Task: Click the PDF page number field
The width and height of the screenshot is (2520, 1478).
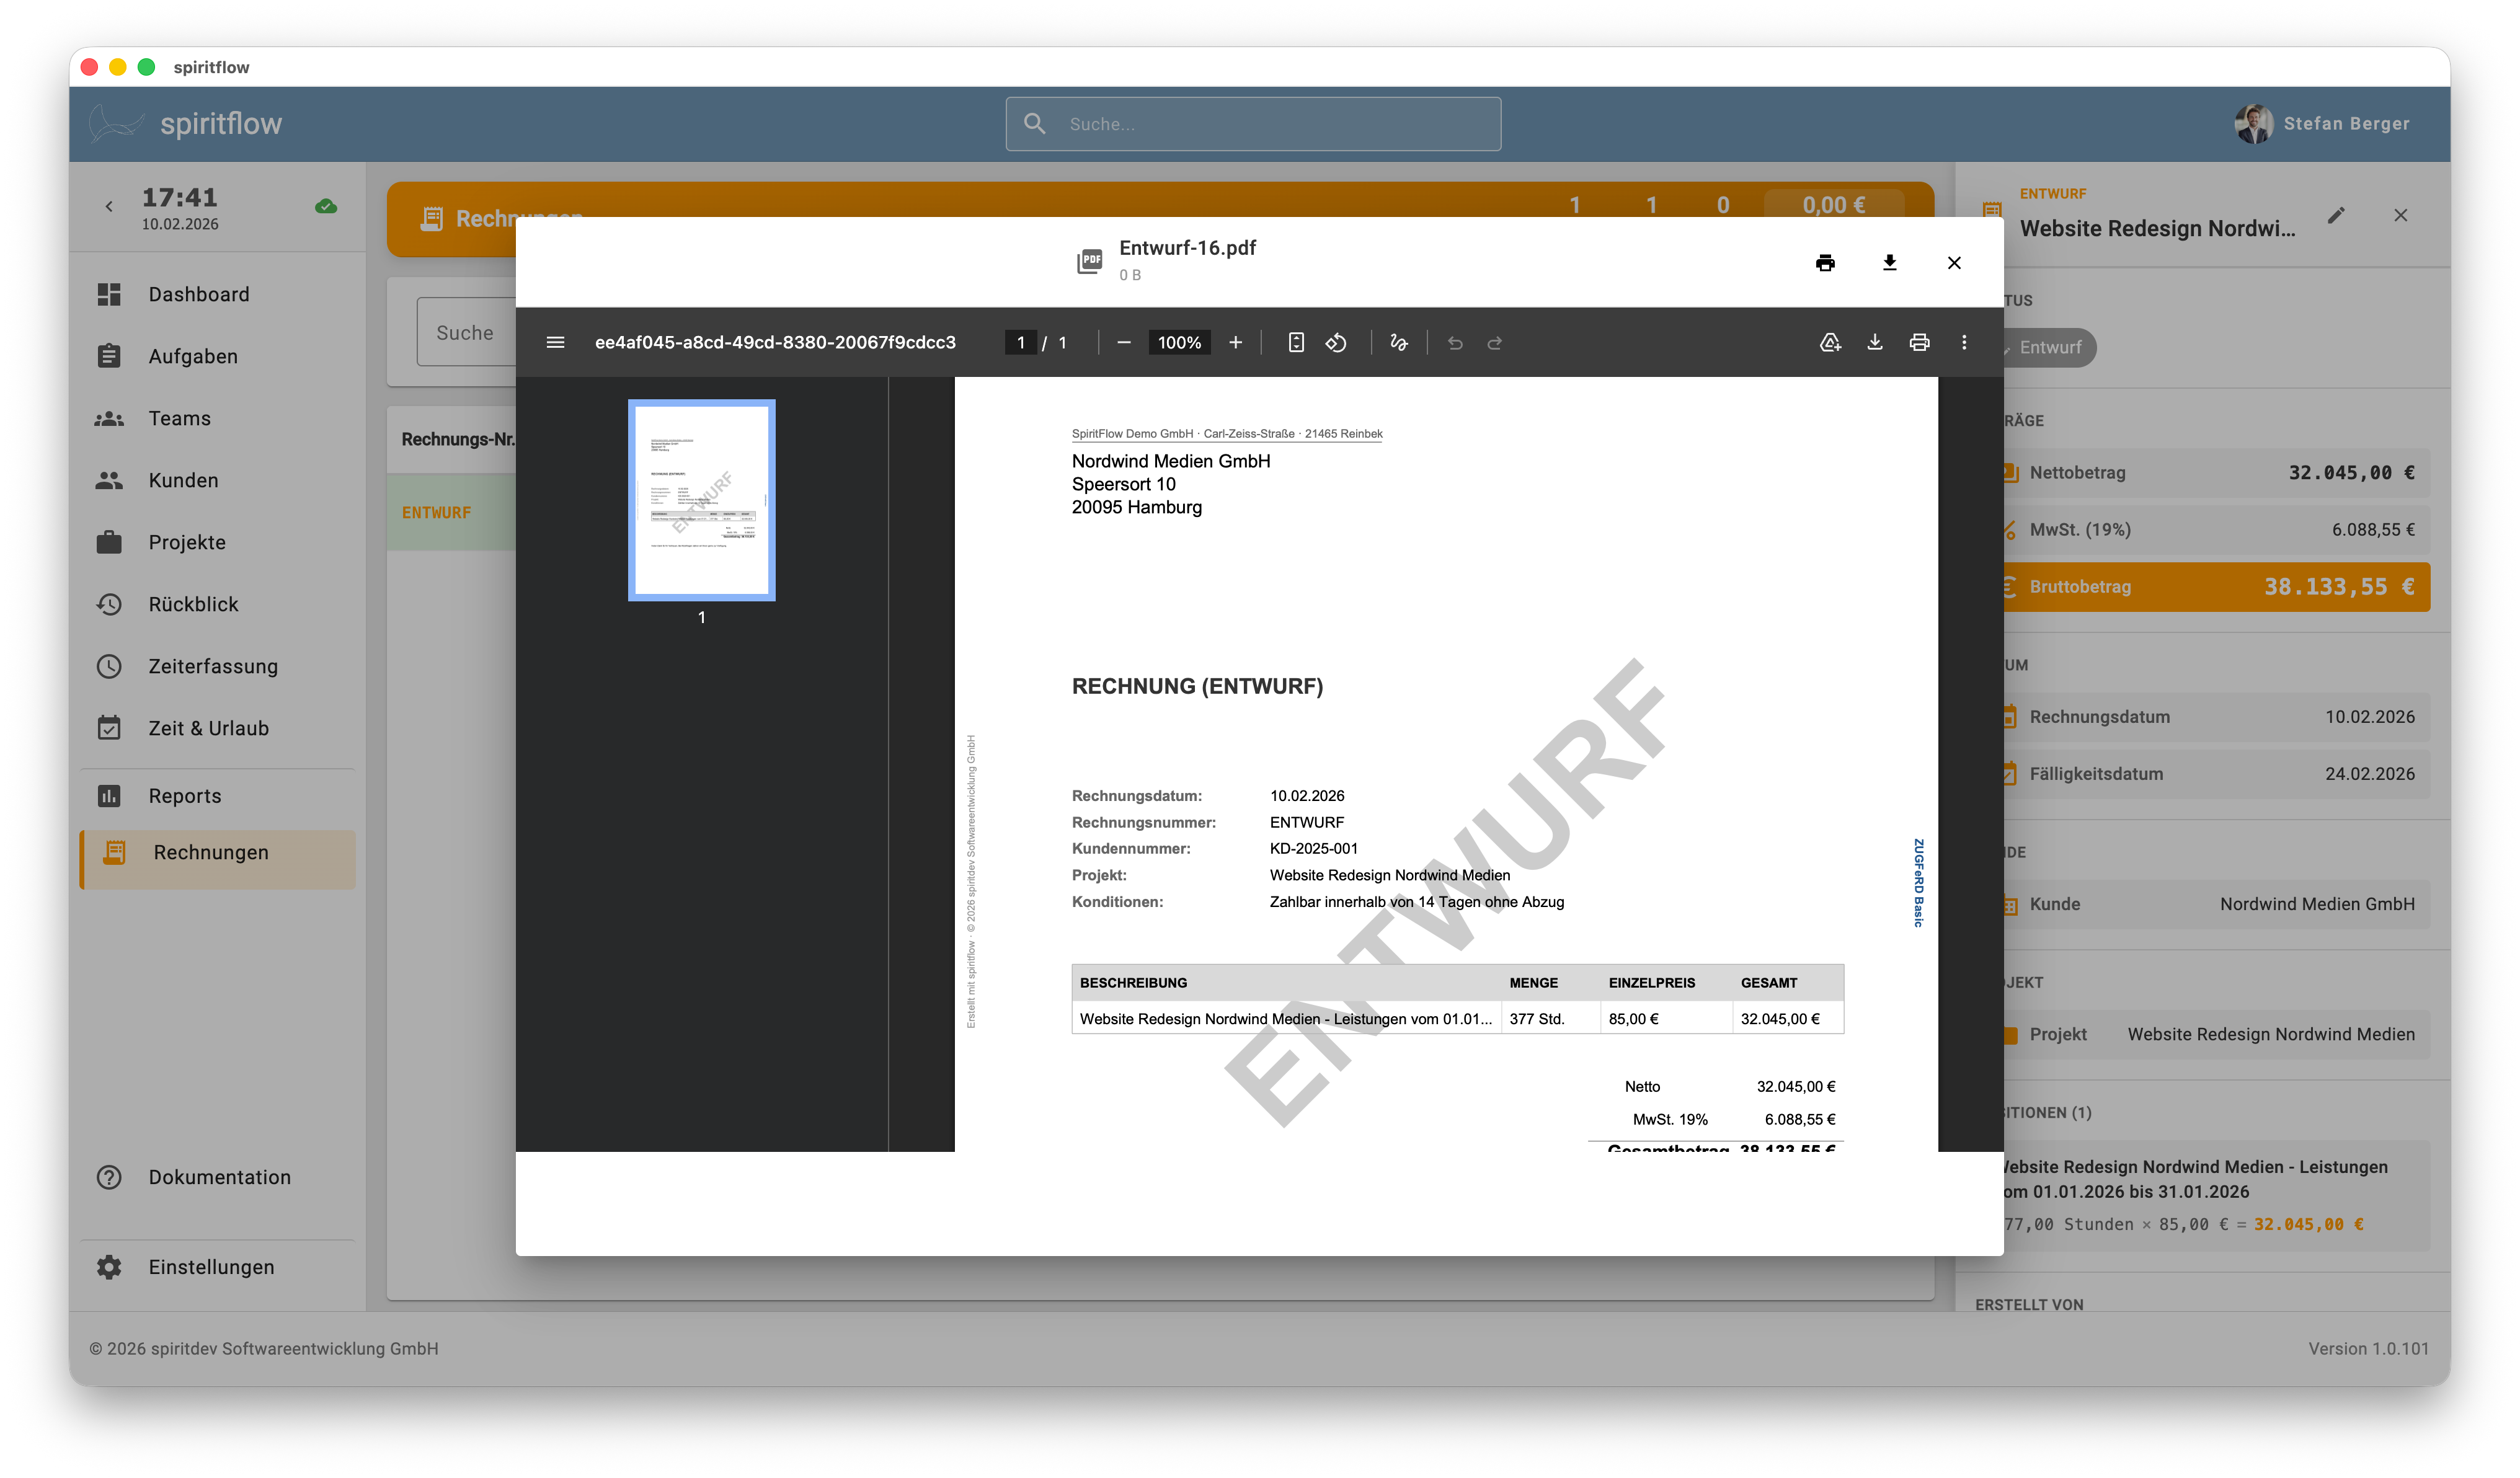Action: (x=1020, y=342)
